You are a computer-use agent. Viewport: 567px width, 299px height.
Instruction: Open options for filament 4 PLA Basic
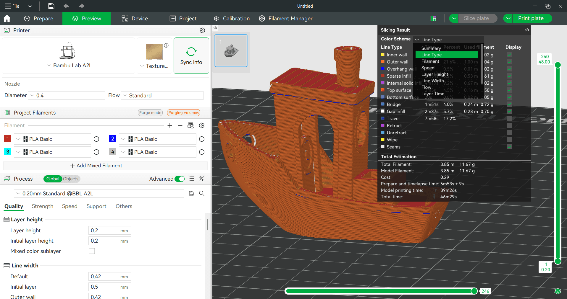[x=202, y=152]
